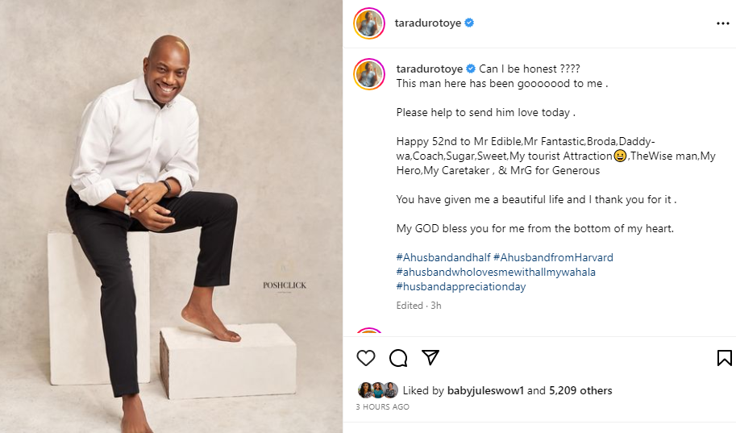Viewport: 736px width, 433px height.
Task: Click verified badge in post header
Action: click(469, 23)
